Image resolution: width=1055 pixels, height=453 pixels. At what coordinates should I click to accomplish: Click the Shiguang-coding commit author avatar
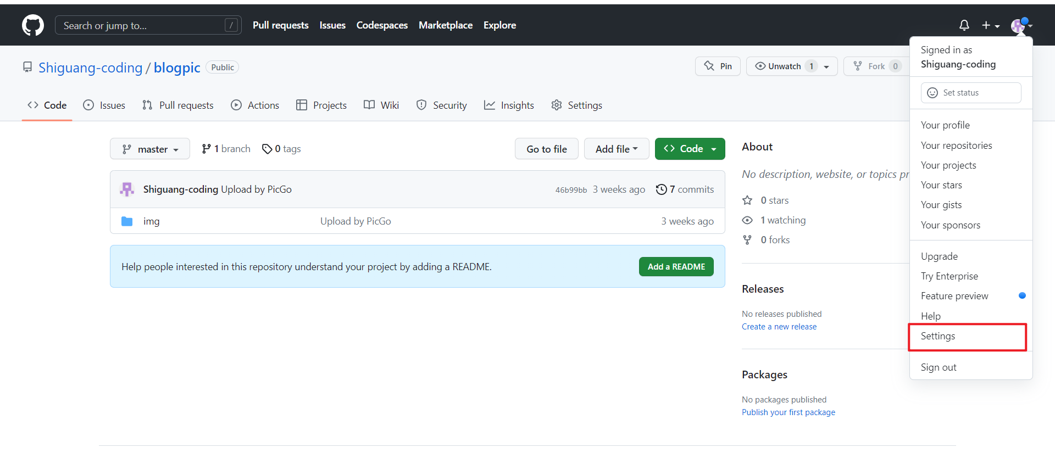click(x=127, y=189)
